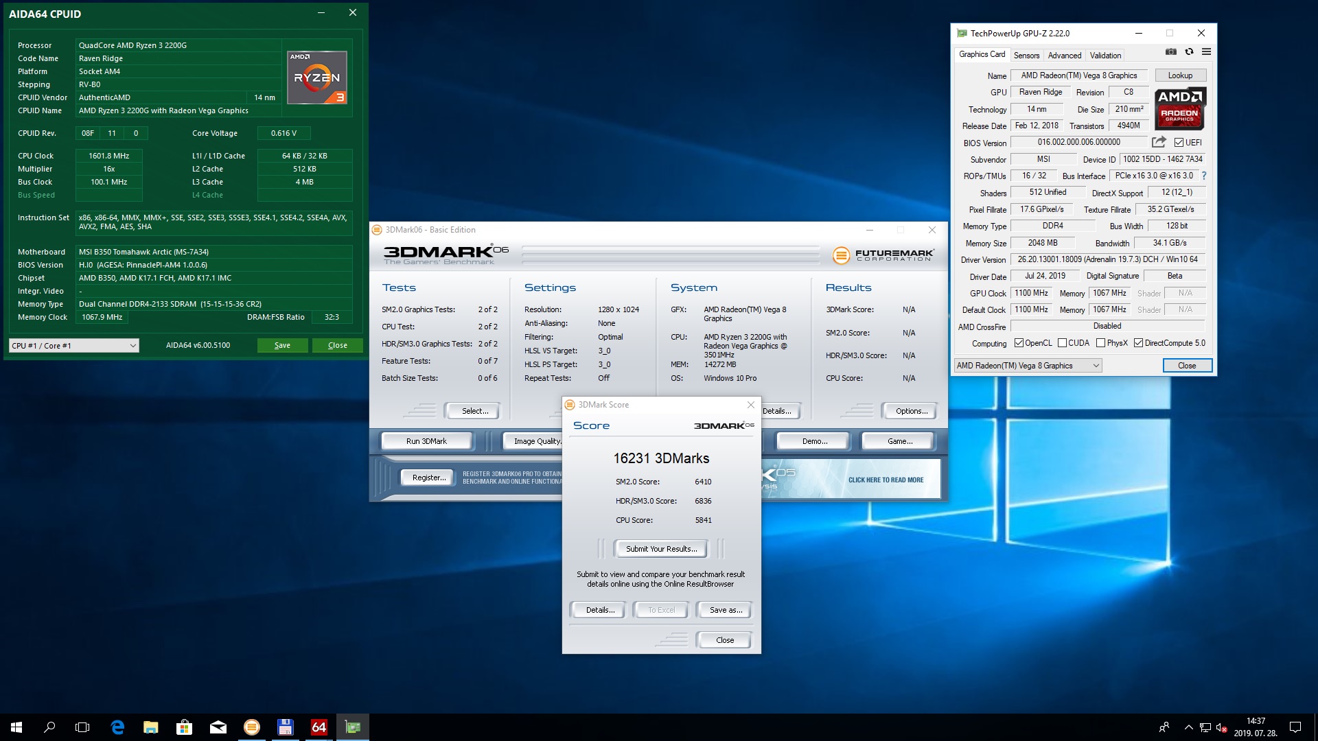
Task: Open the AMD Radeon Vega 8 Graphics dropdown
Action: pos(1028,366)
